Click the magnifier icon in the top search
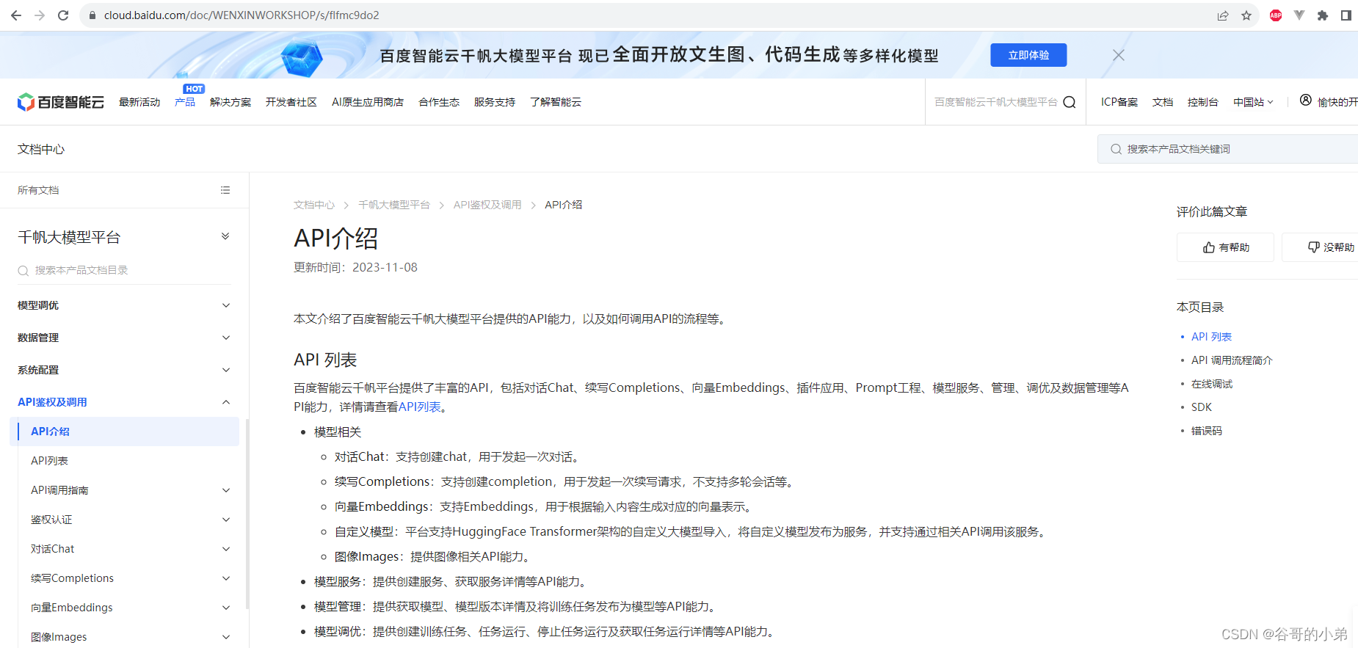This screenshot has height=648, width=1358. [x=1070, y=102]
